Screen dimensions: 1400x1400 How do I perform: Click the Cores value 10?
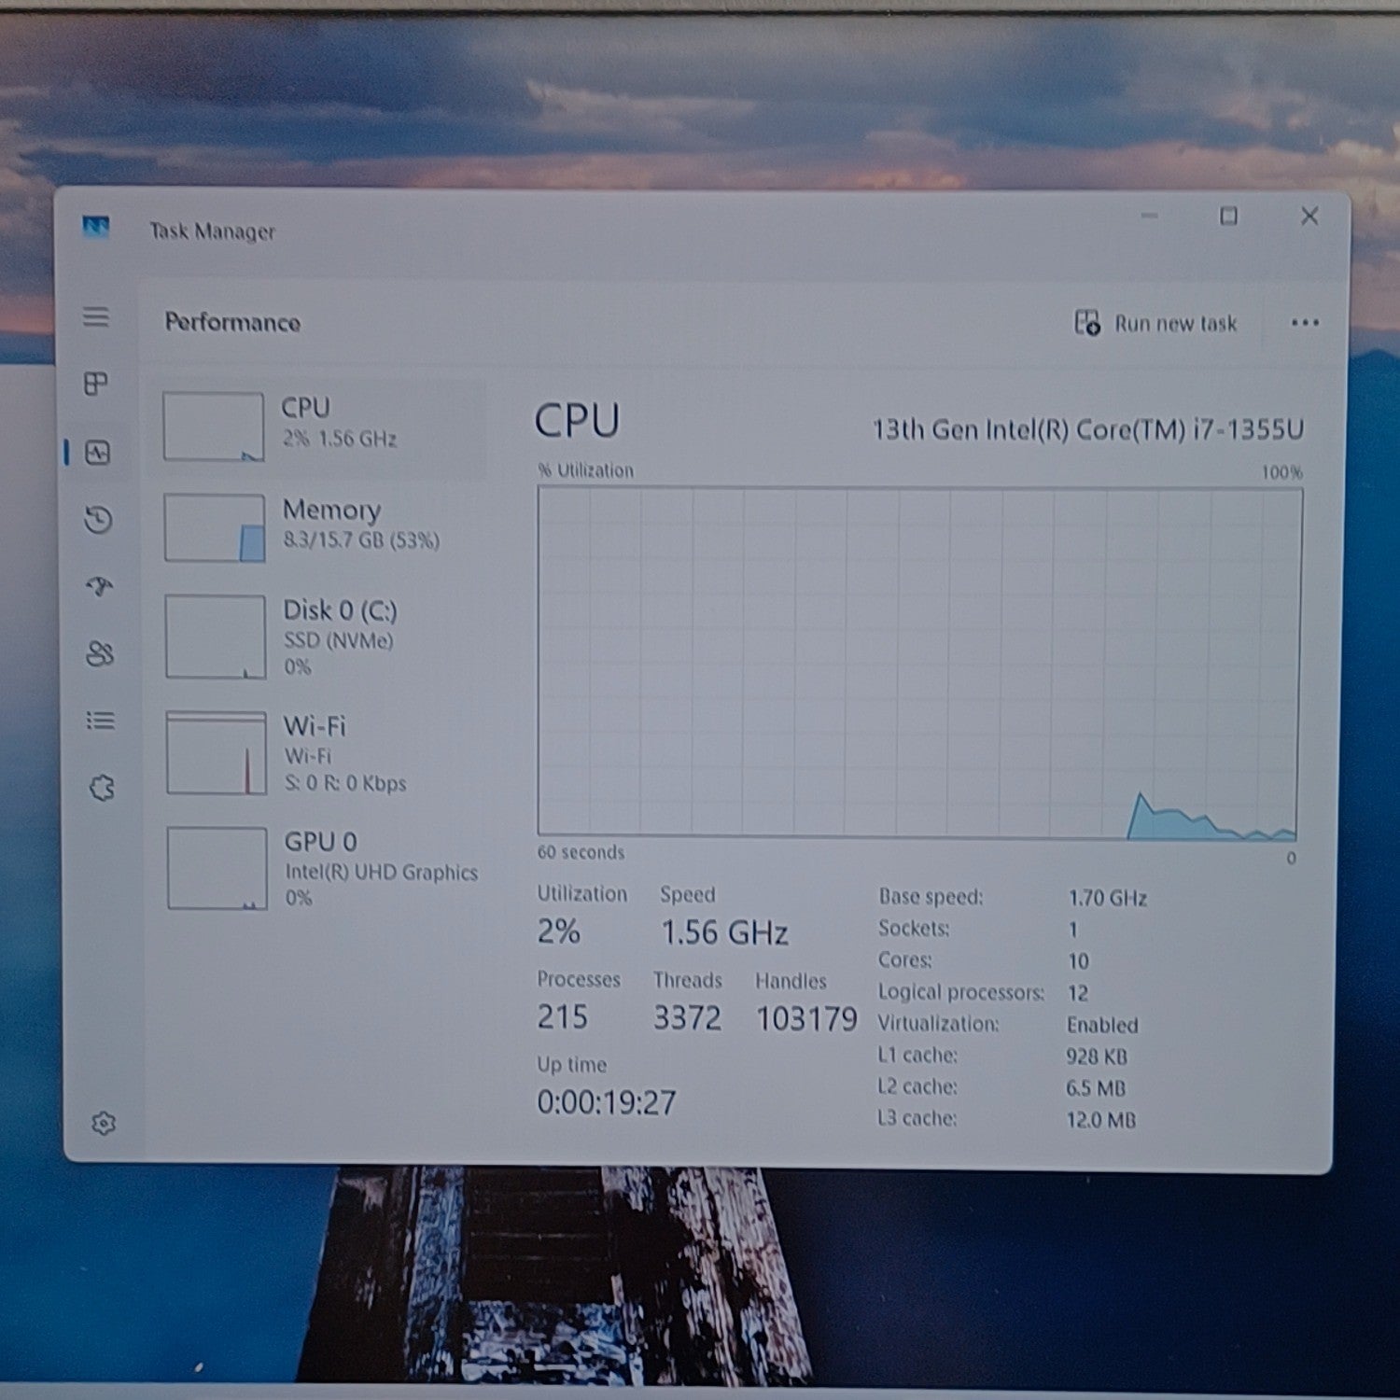(x=1078, y=961)
